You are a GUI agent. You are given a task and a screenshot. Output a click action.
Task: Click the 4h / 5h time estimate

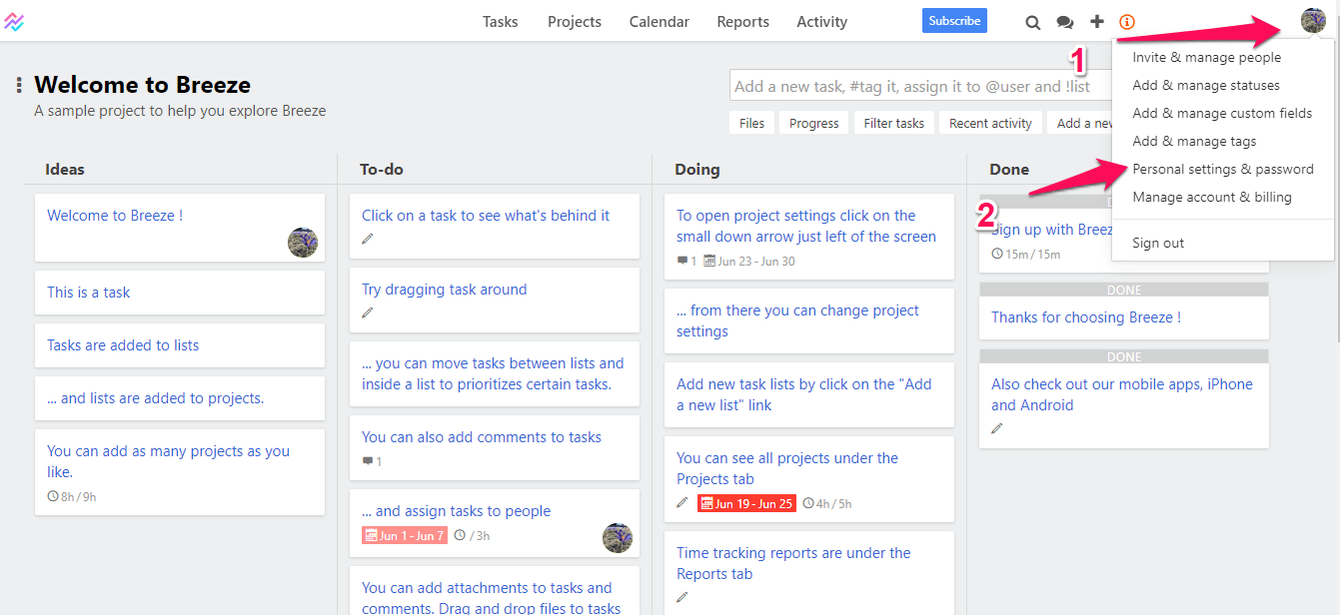827,504
